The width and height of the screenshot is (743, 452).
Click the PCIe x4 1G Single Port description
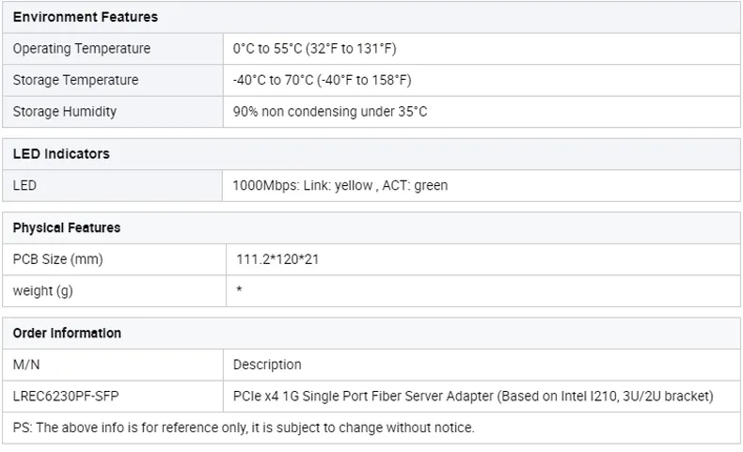(473, 397)
